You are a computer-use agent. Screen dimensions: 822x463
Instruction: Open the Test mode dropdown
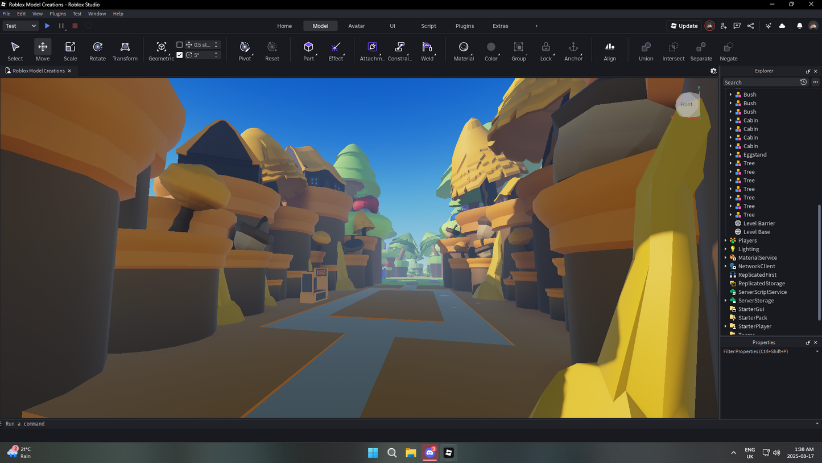(20, 26)
